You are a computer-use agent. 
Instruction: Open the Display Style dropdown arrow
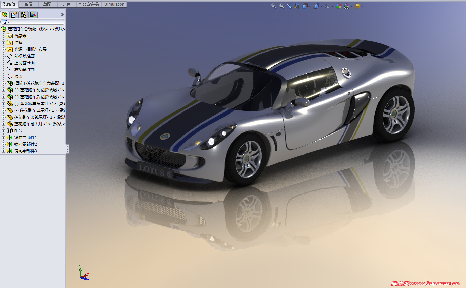(321, 6)
